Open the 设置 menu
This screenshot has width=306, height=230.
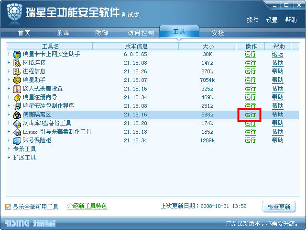point(272,20)
